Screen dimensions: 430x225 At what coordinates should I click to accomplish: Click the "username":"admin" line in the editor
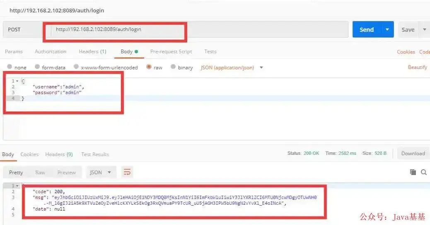click(58, 87)
